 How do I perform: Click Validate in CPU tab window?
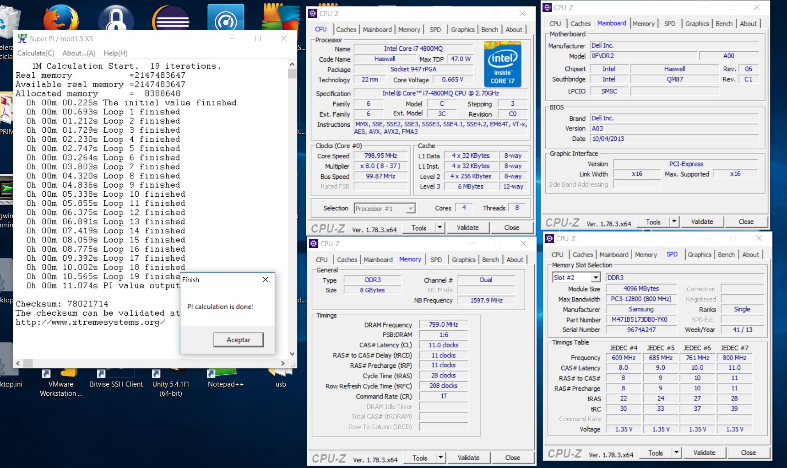click(467, 227)
